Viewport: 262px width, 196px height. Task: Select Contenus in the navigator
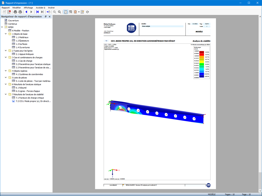click(x=13, y=24)
